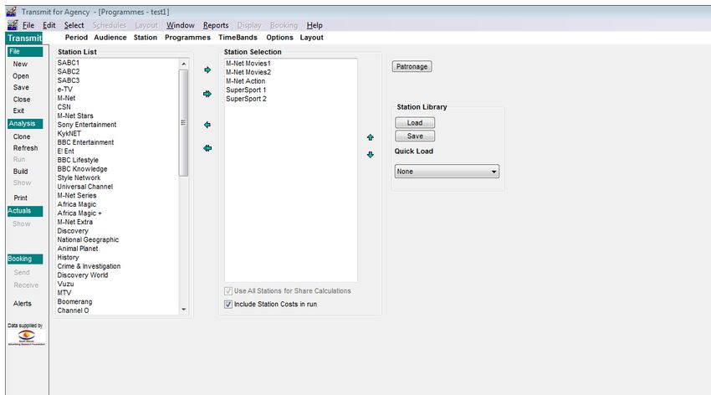Screen dimensions: 711x395
Task: Select the Actuals sidebar header
Action: (x=25, y=211)
